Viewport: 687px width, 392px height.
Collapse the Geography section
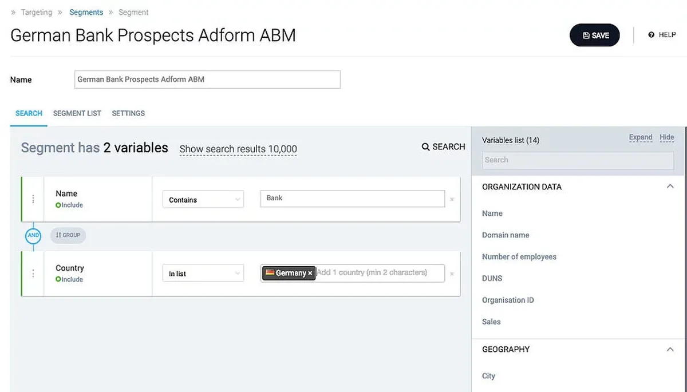coord(670,349)
